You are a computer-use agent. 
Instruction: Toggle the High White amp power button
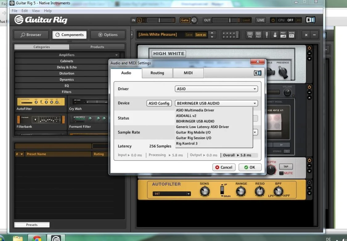click(x=309, y=48)
